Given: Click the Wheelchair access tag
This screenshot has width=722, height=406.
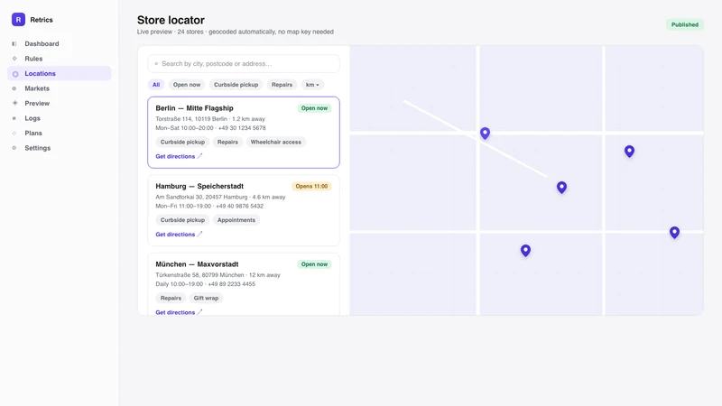Looking at the screenshot, I should (x=276, y=143).
